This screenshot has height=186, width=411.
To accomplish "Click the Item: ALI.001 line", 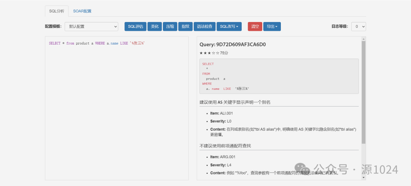I will coord(221,113).
